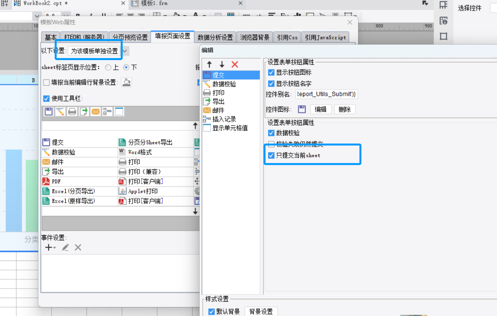Open the background fill color picker icon
The width and height of the screenshot is (497, 316).
(126, 82)
